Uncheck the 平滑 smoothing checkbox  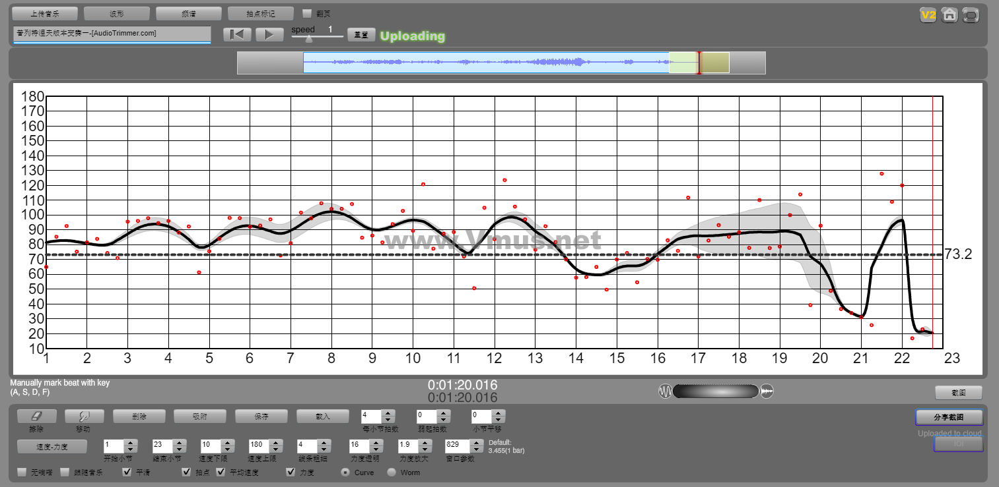pyautogui.click(x=127, y=472)
